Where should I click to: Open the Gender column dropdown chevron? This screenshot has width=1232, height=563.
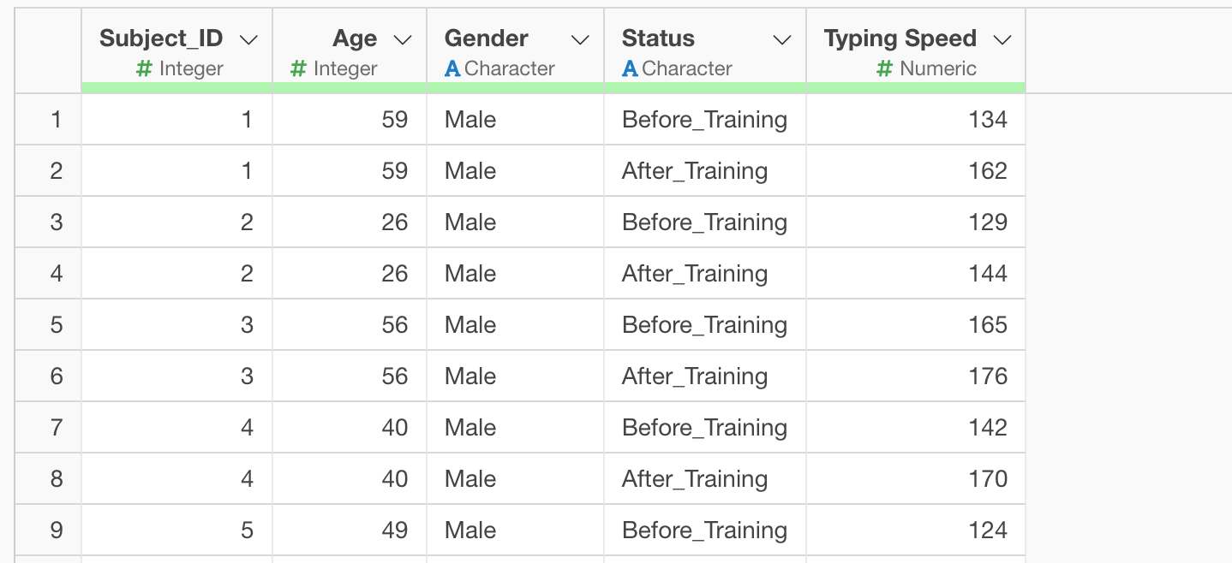[580, 39]
